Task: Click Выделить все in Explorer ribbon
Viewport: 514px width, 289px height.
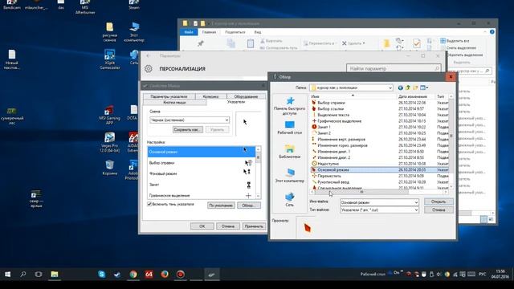Action: tap(455, 41)
